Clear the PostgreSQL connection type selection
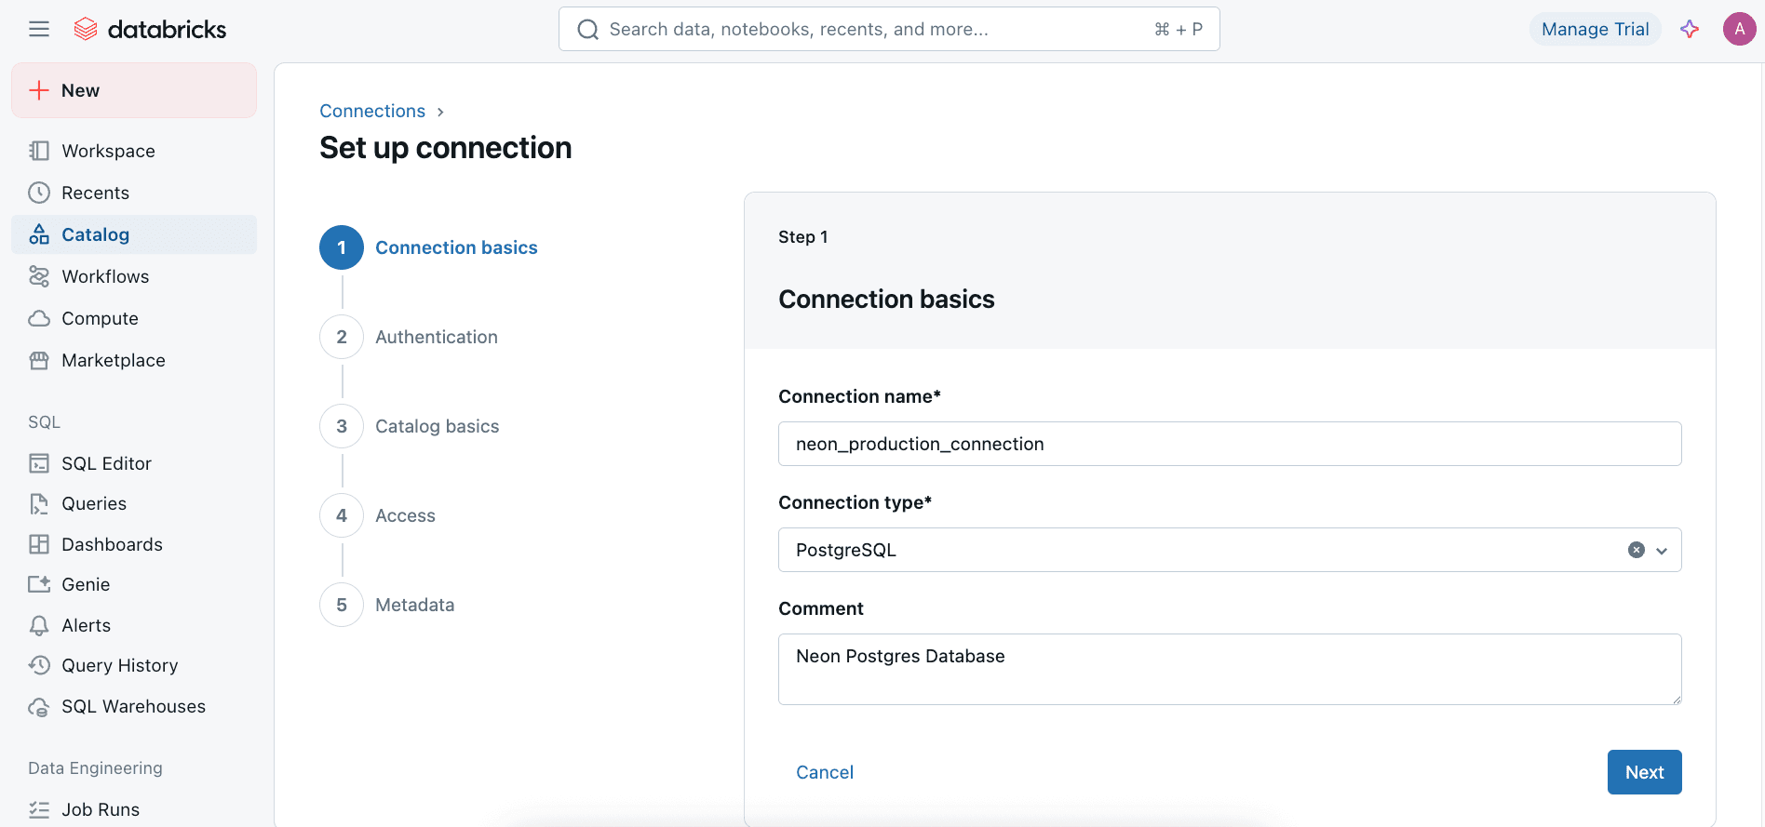 [1637, 550]
